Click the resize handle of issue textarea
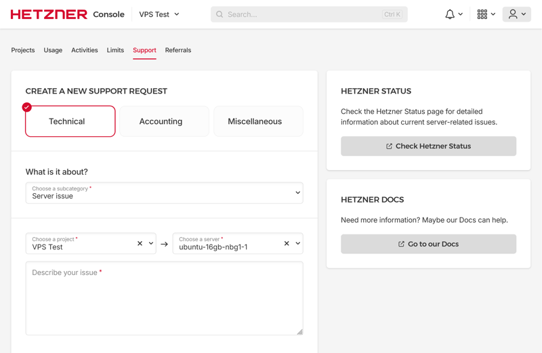This screenshot has width=542, height=353. [x=299, y=331]
